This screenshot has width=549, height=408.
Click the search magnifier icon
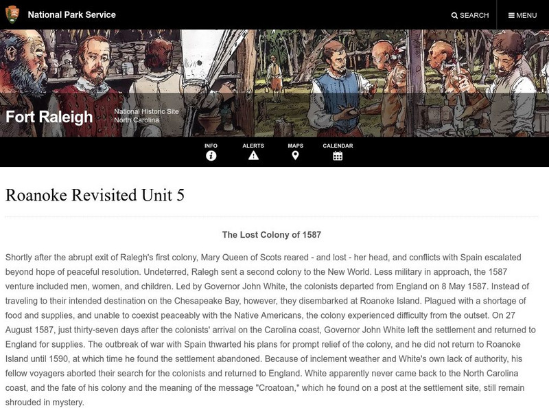tap(454, 15)
